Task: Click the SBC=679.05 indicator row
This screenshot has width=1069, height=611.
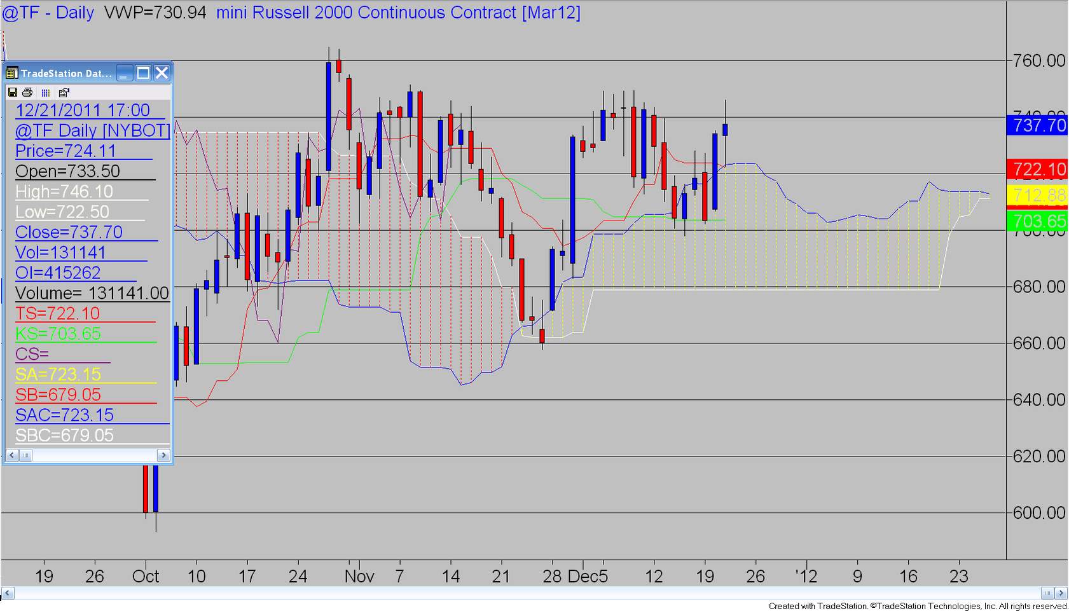Action: 64,436
